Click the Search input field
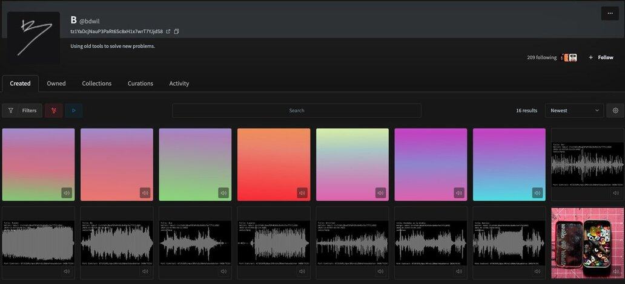 (297, 111)
